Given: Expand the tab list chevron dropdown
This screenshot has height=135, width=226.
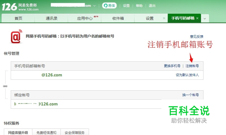Looking at the screenshot, I should tap(205, 19).
